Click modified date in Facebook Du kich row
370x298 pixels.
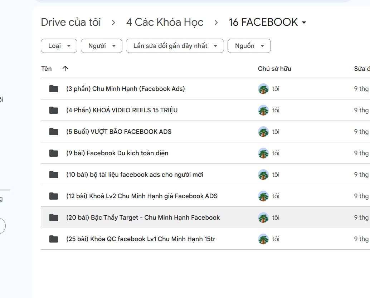click(x=362, y=153)
